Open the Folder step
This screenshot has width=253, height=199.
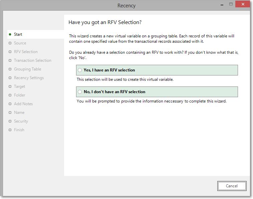point(19,95)
